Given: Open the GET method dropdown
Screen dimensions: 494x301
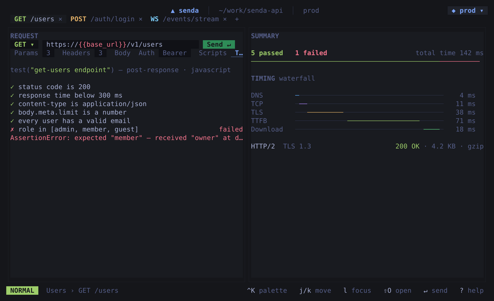Looking at the screenshot, I should pos(24,45).
